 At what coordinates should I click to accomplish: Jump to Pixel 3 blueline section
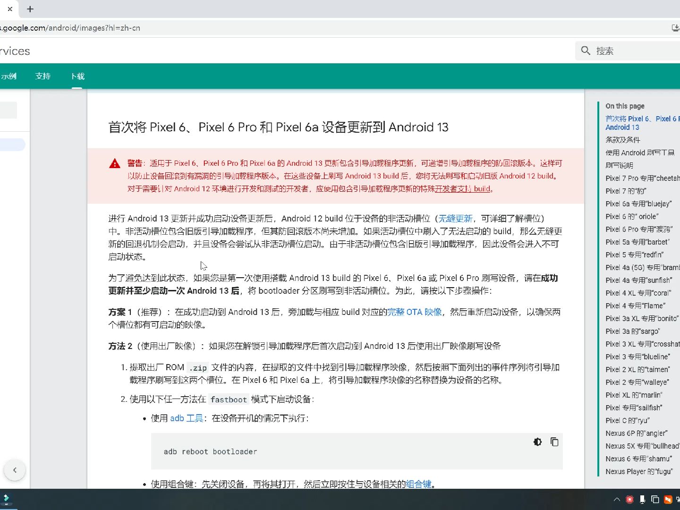coord(637,357)
